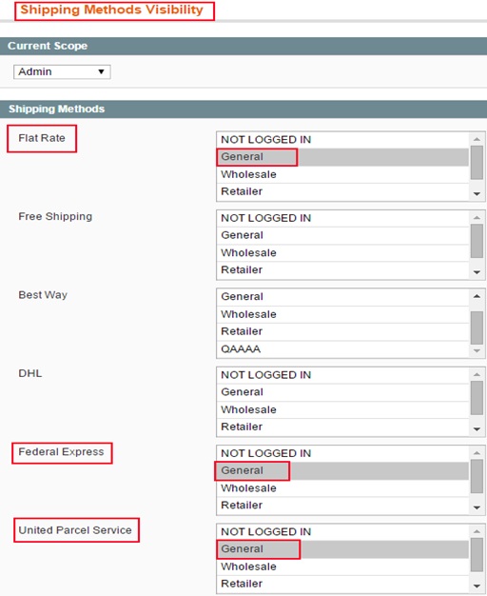The image size is (487, 596).
Task: Click the Shipping Methods Visibility heading
Action: [112, 10]
